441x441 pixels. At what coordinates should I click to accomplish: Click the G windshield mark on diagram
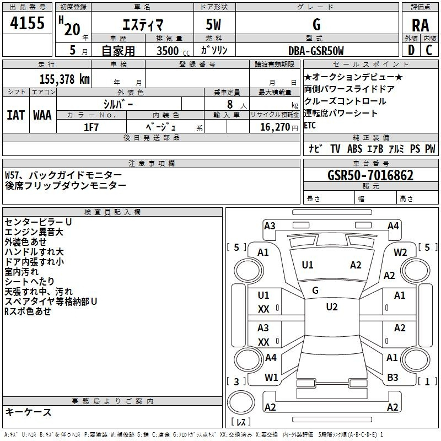tap(315, 291)
